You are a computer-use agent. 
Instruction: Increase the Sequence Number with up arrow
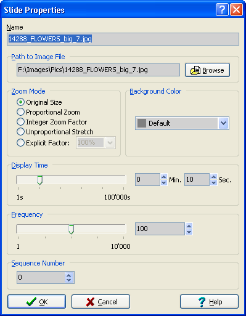click(69, 275)
